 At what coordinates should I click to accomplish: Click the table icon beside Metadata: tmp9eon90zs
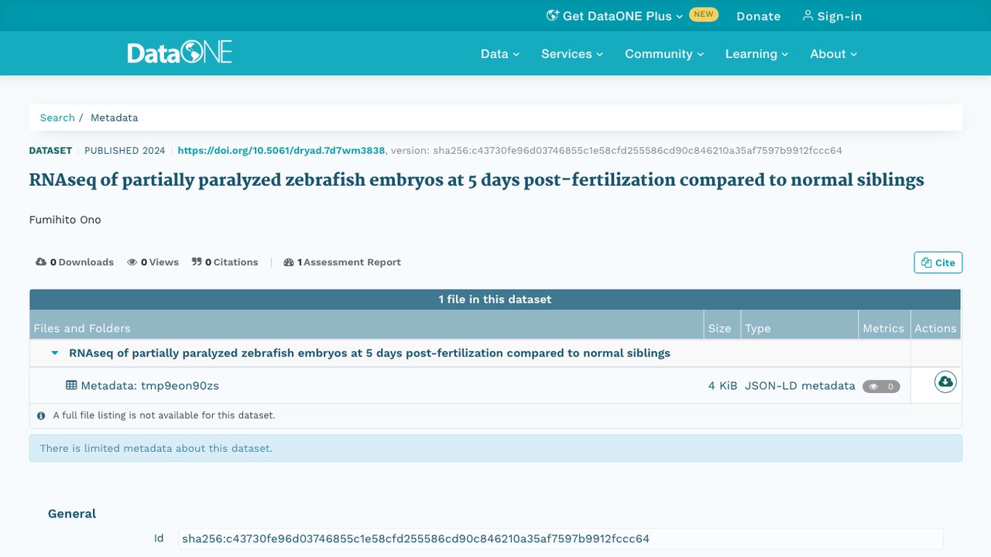(x=71, y=385)
